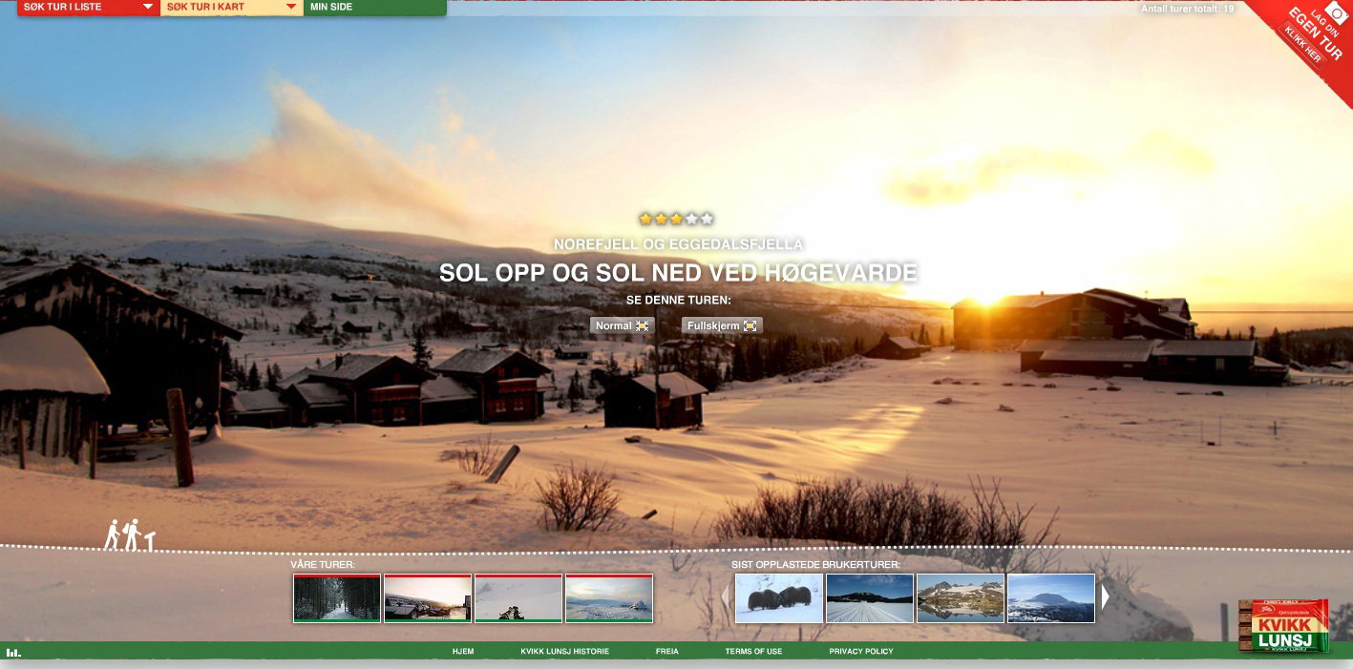
Task: Show the previous user tours with left arrow
Action: (725, 597)
